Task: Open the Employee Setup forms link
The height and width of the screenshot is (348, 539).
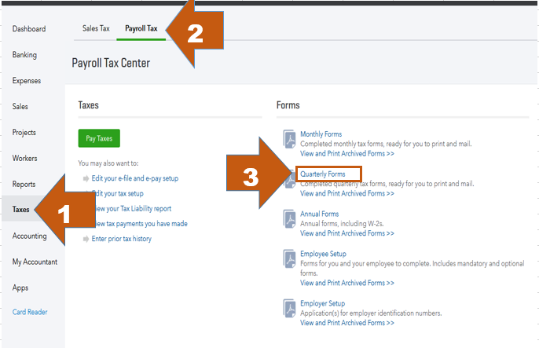Action: (x=323, y=254)
